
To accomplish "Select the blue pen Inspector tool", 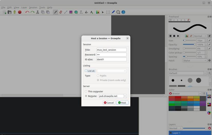I will tap(113, 12).
